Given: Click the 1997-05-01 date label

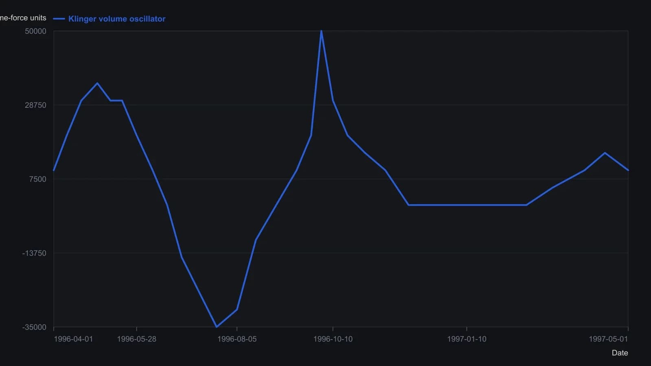Looking at the screenshot, I should pos(608,339).
